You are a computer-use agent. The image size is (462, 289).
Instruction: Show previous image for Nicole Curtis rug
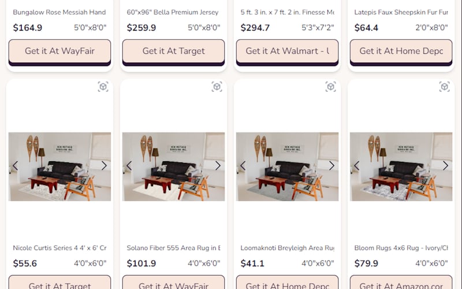[16, 166]
